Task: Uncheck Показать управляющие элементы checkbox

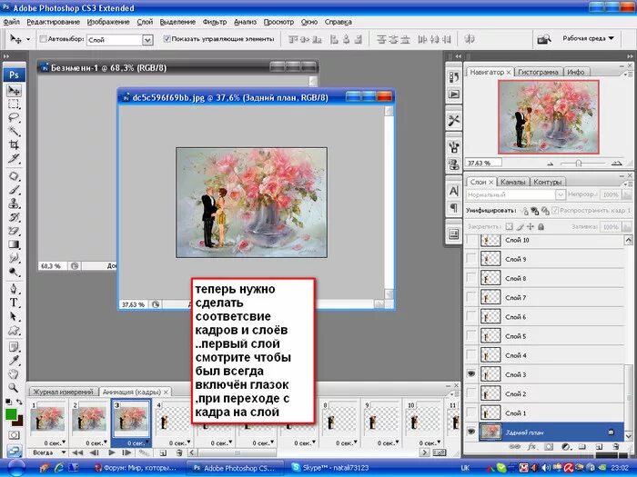Action: (167, 39)
